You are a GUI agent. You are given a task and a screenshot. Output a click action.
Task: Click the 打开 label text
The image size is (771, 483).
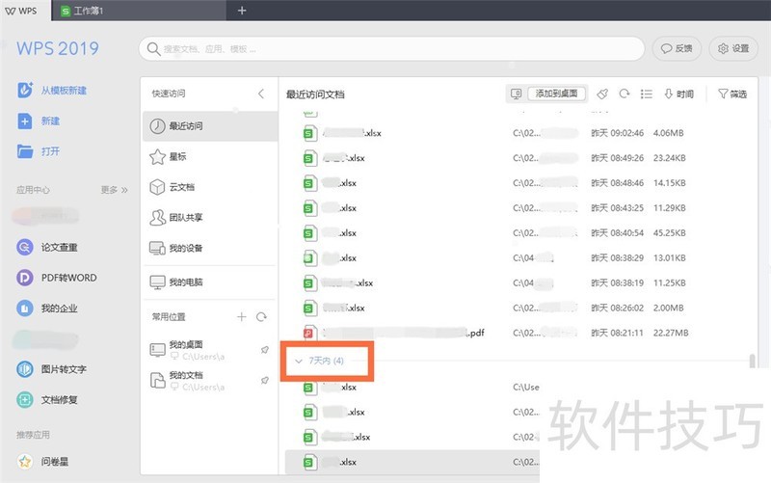50,151
